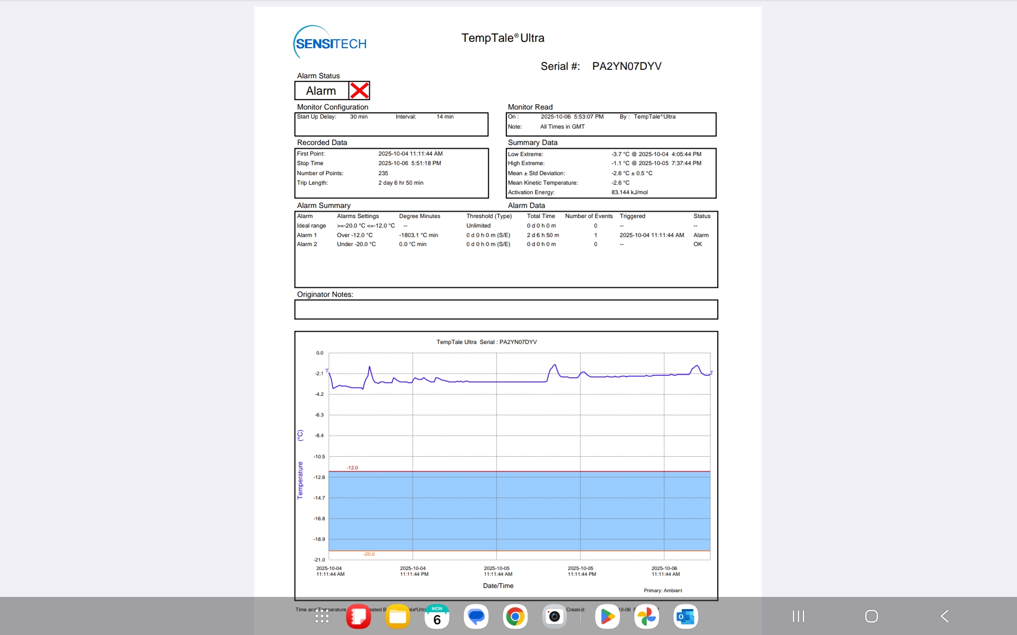Open the Calendar app showing Monday 6
The width and height of the screenshot is (1017, 635).
tap(437, 616)
